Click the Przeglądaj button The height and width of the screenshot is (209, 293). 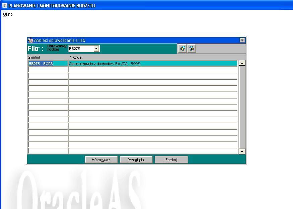tap(136, 160)
